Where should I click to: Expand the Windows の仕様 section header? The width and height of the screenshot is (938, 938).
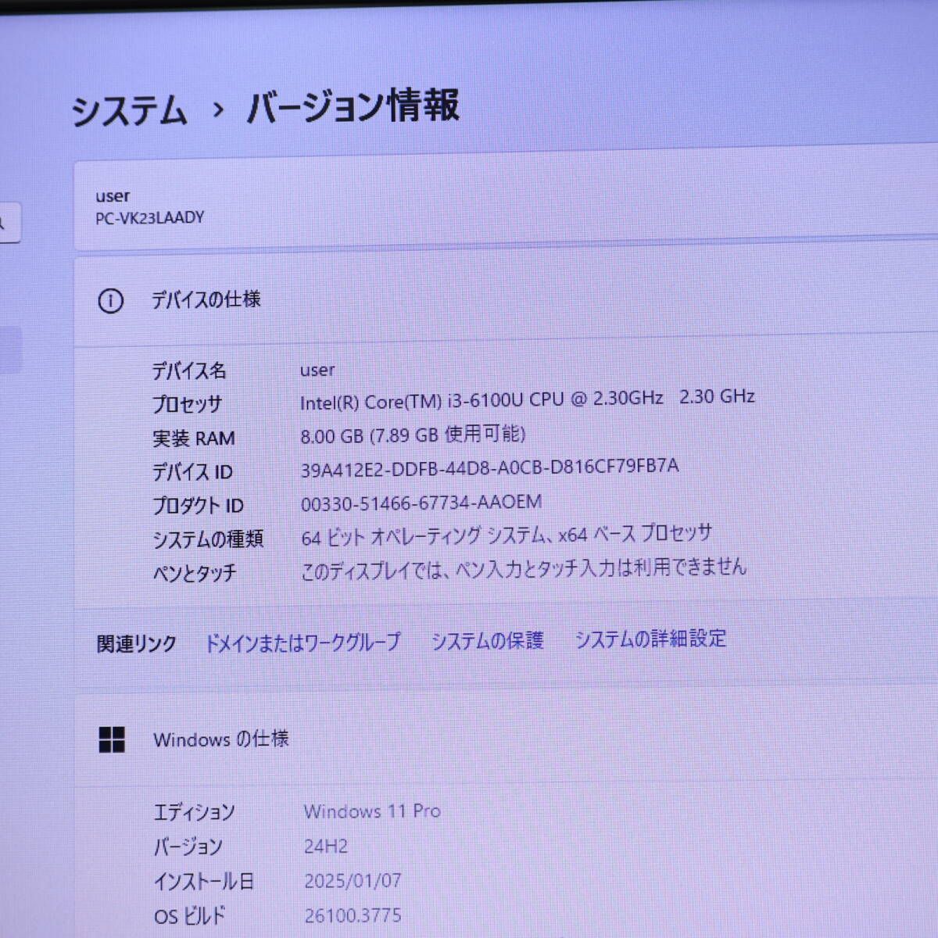point(506,738)
